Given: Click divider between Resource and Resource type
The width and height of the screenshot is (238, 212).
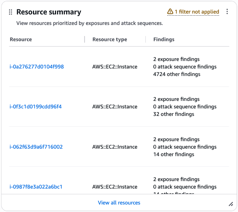Looking at the screenshot, I should [x=84, y=40].
